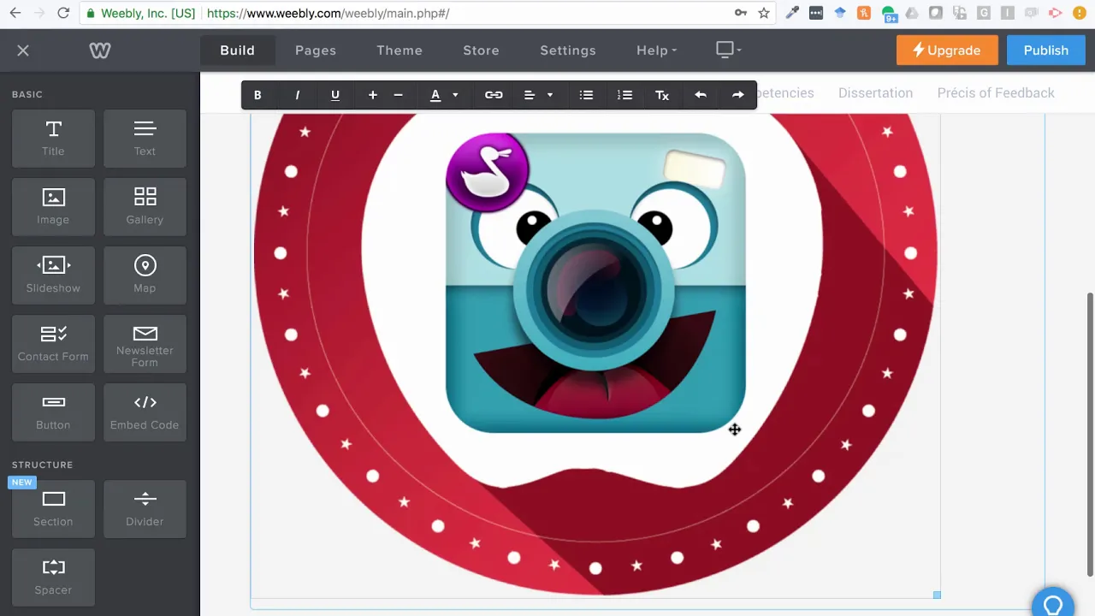This screenshot has height=616, width=1095.
Task: Select the Newsletter Form element
Action: [x=145, y=344]
